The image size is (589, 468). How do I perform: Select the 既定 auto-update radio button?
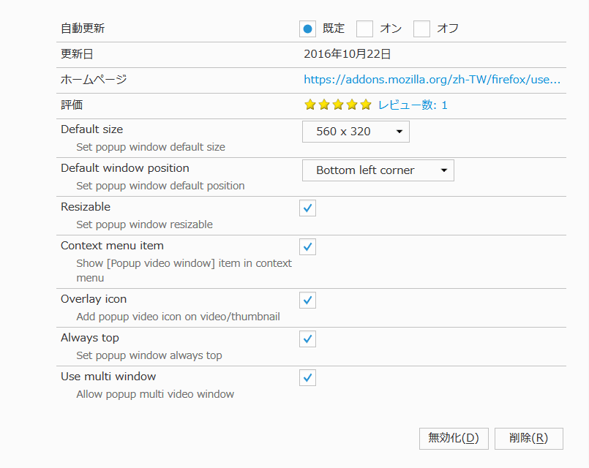click(x=307, y=29)
